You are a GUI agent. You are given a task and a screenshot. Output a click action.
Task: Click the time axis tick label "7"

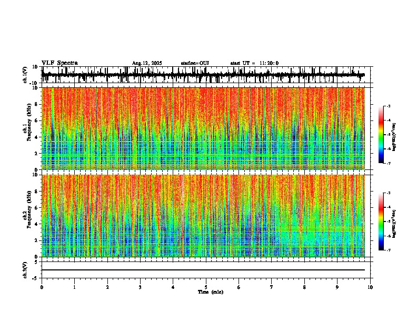pos(272,287)
